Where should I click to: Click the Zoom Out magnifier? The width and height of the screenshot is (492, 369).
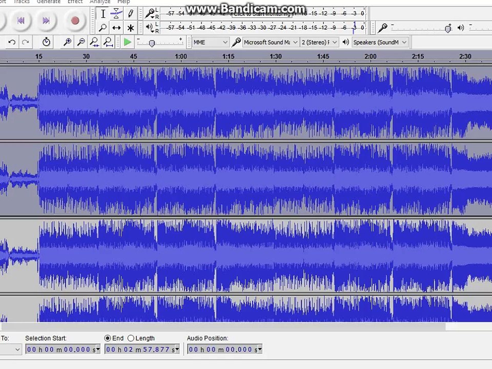tap(81, 42)
